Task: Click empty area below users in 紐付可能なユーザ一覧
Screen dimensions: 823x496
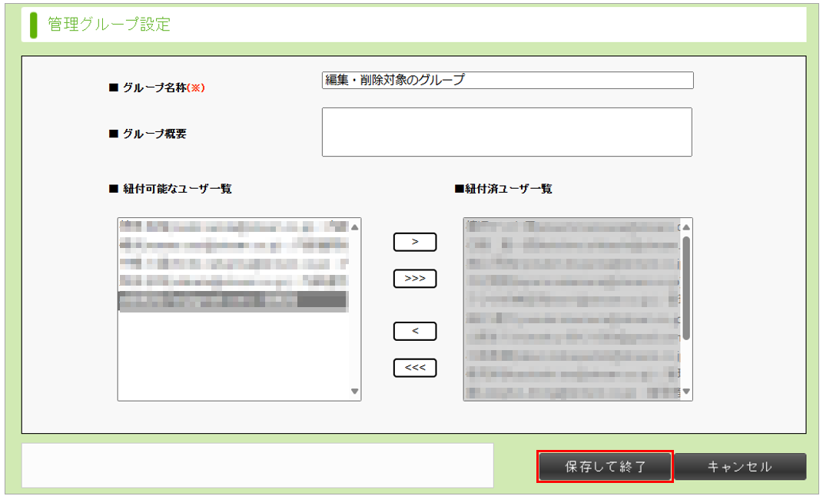Action: pos(232,353)
